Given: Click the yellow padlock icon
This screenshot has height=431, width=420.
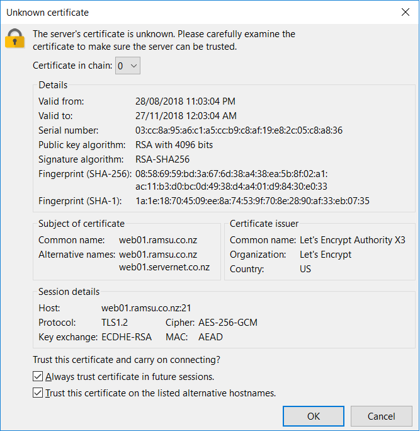Looking at the screenshot, I should click(15, 39).
